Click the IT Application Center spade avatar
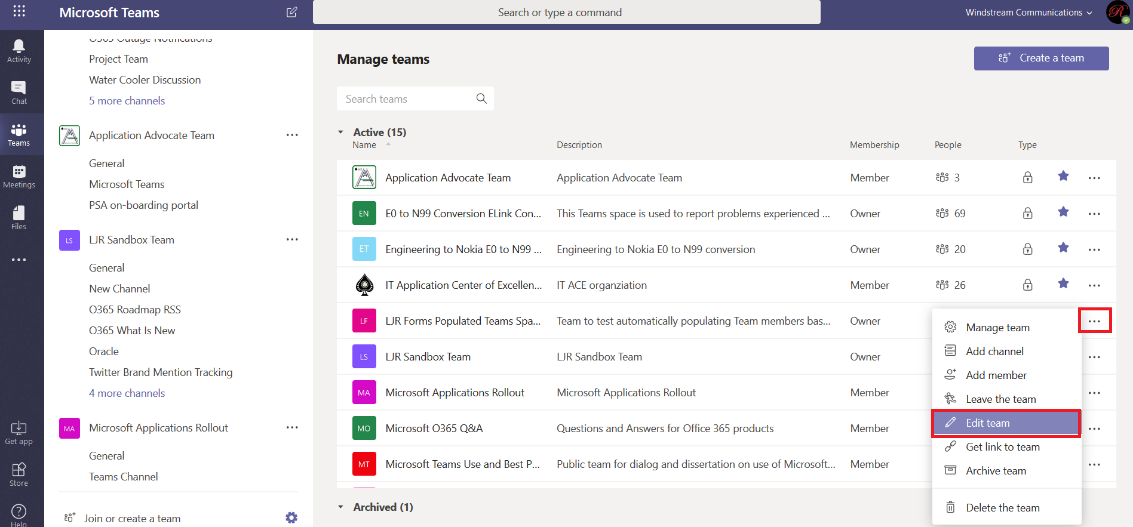 click(x=364, y=285)
